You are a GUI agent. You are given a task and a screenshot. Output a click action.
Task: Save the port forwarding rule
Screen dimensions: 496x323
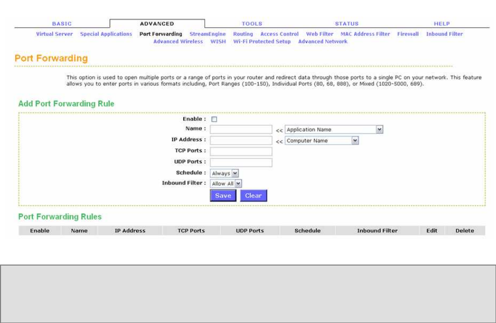click(x=223, y=196)
